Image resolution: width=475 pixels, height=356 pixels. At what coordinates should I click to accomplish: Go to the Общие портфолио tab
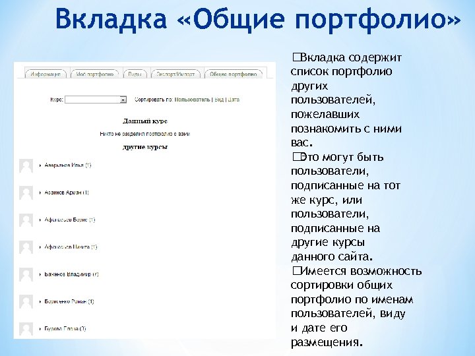point(234,74)
